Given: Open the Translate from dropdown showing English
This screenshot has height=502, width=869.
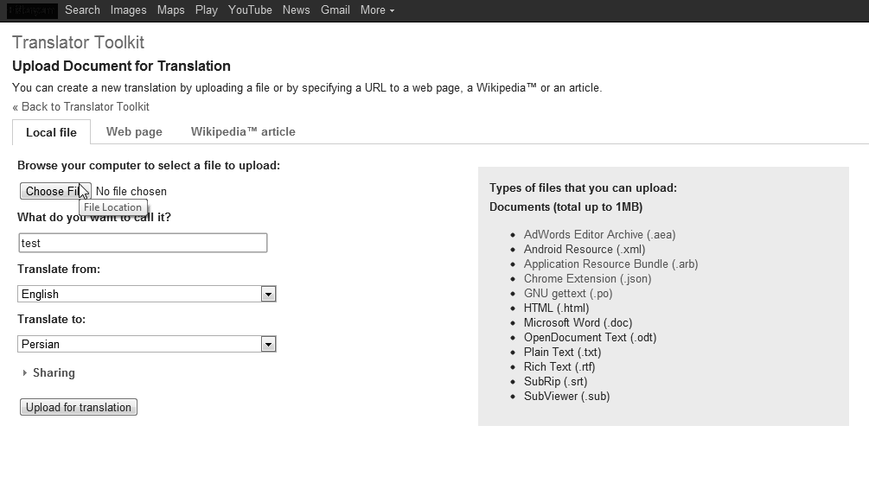Looking at the screenshot, I should coord(146,294).
